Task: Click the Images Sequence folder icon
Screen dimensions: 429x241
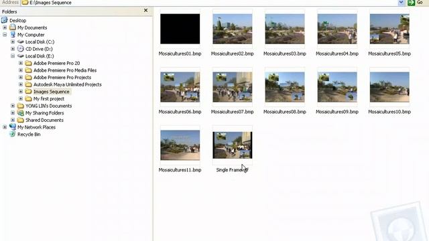Action: coord(28,91)
